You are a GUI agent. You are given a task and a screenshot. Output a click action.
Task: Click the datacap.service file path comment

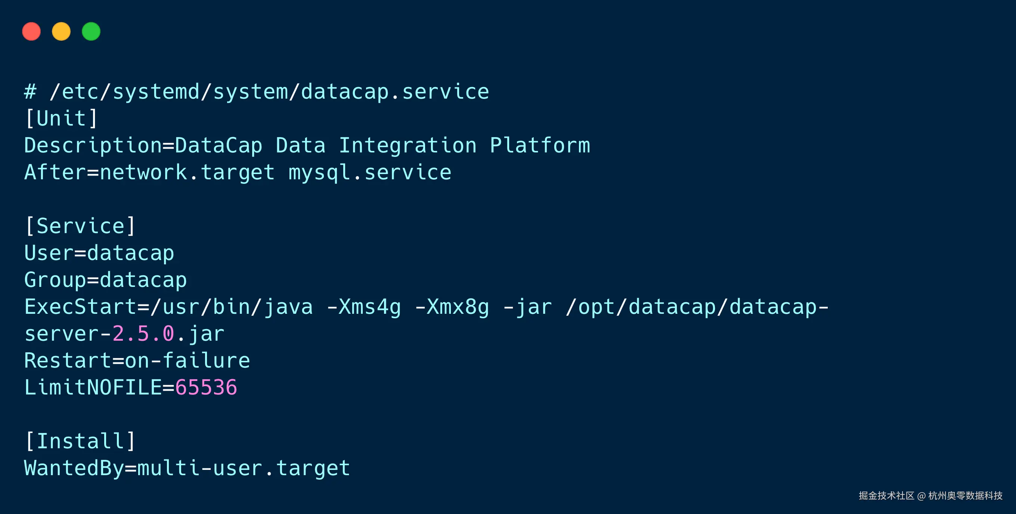point(256,92)
